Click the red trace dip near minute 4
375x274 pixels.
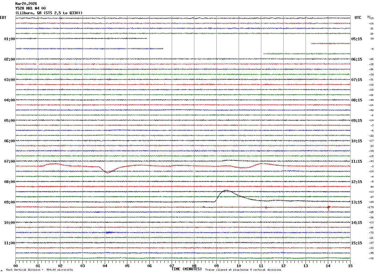coord(107,172)
